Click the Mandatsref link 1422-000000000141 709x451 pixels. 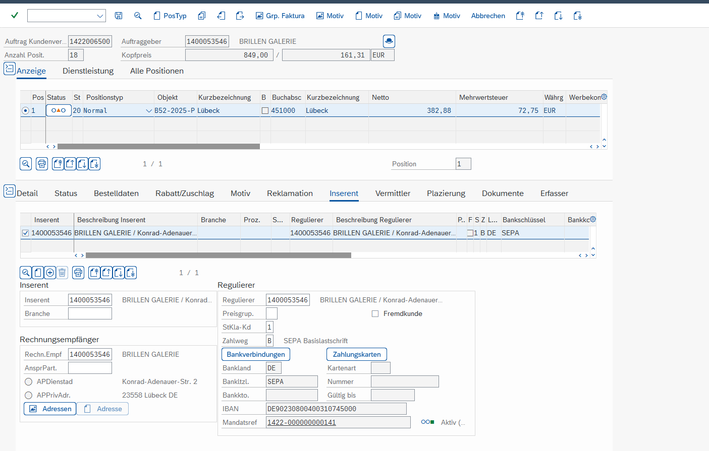coord(302,422)
